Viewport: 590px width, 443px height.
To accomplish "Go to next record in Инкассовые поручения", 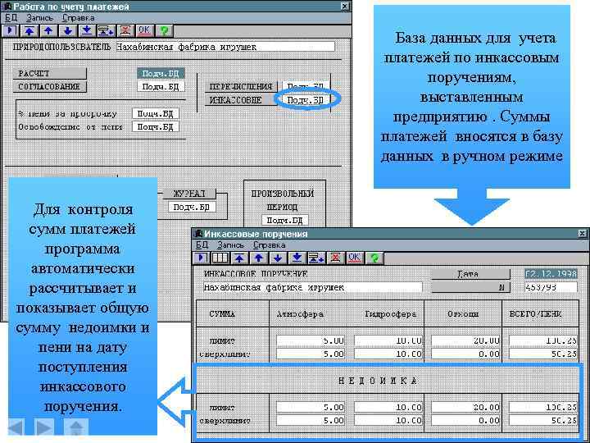I will tap(278, 258).
